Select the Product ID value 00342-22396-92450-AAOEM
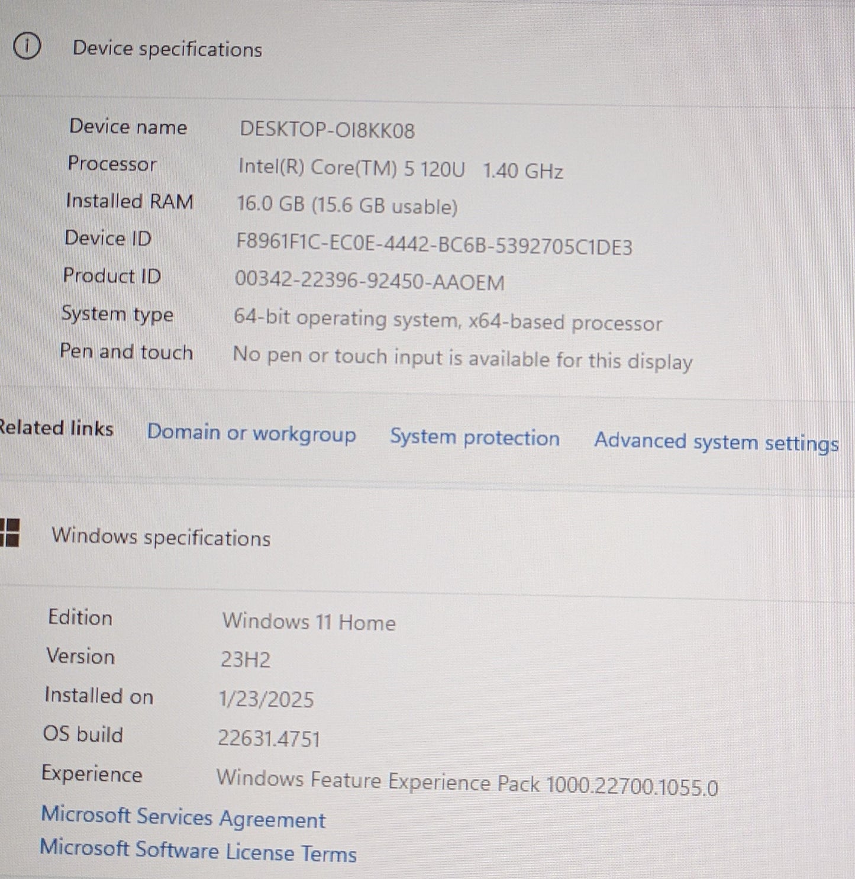Viewport: 855px width, 879px height. tap(369, 281)
